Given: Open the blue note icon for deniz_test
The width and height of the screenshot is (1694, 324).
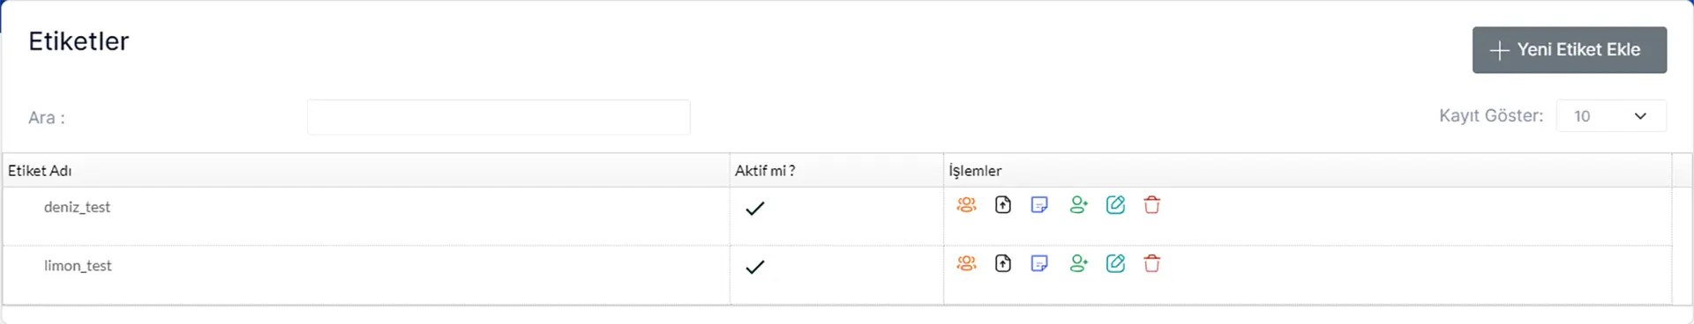Looking at the screenshot, I should point(1039,205).
